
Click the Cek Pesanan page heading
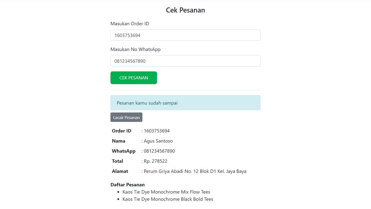tap(185, 10)
